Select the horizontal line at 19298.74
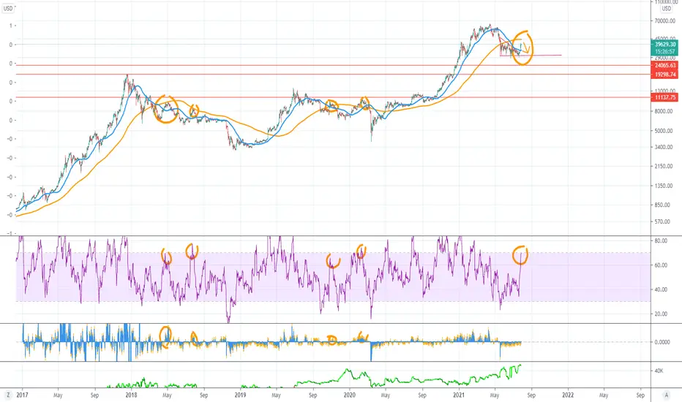 333,75
